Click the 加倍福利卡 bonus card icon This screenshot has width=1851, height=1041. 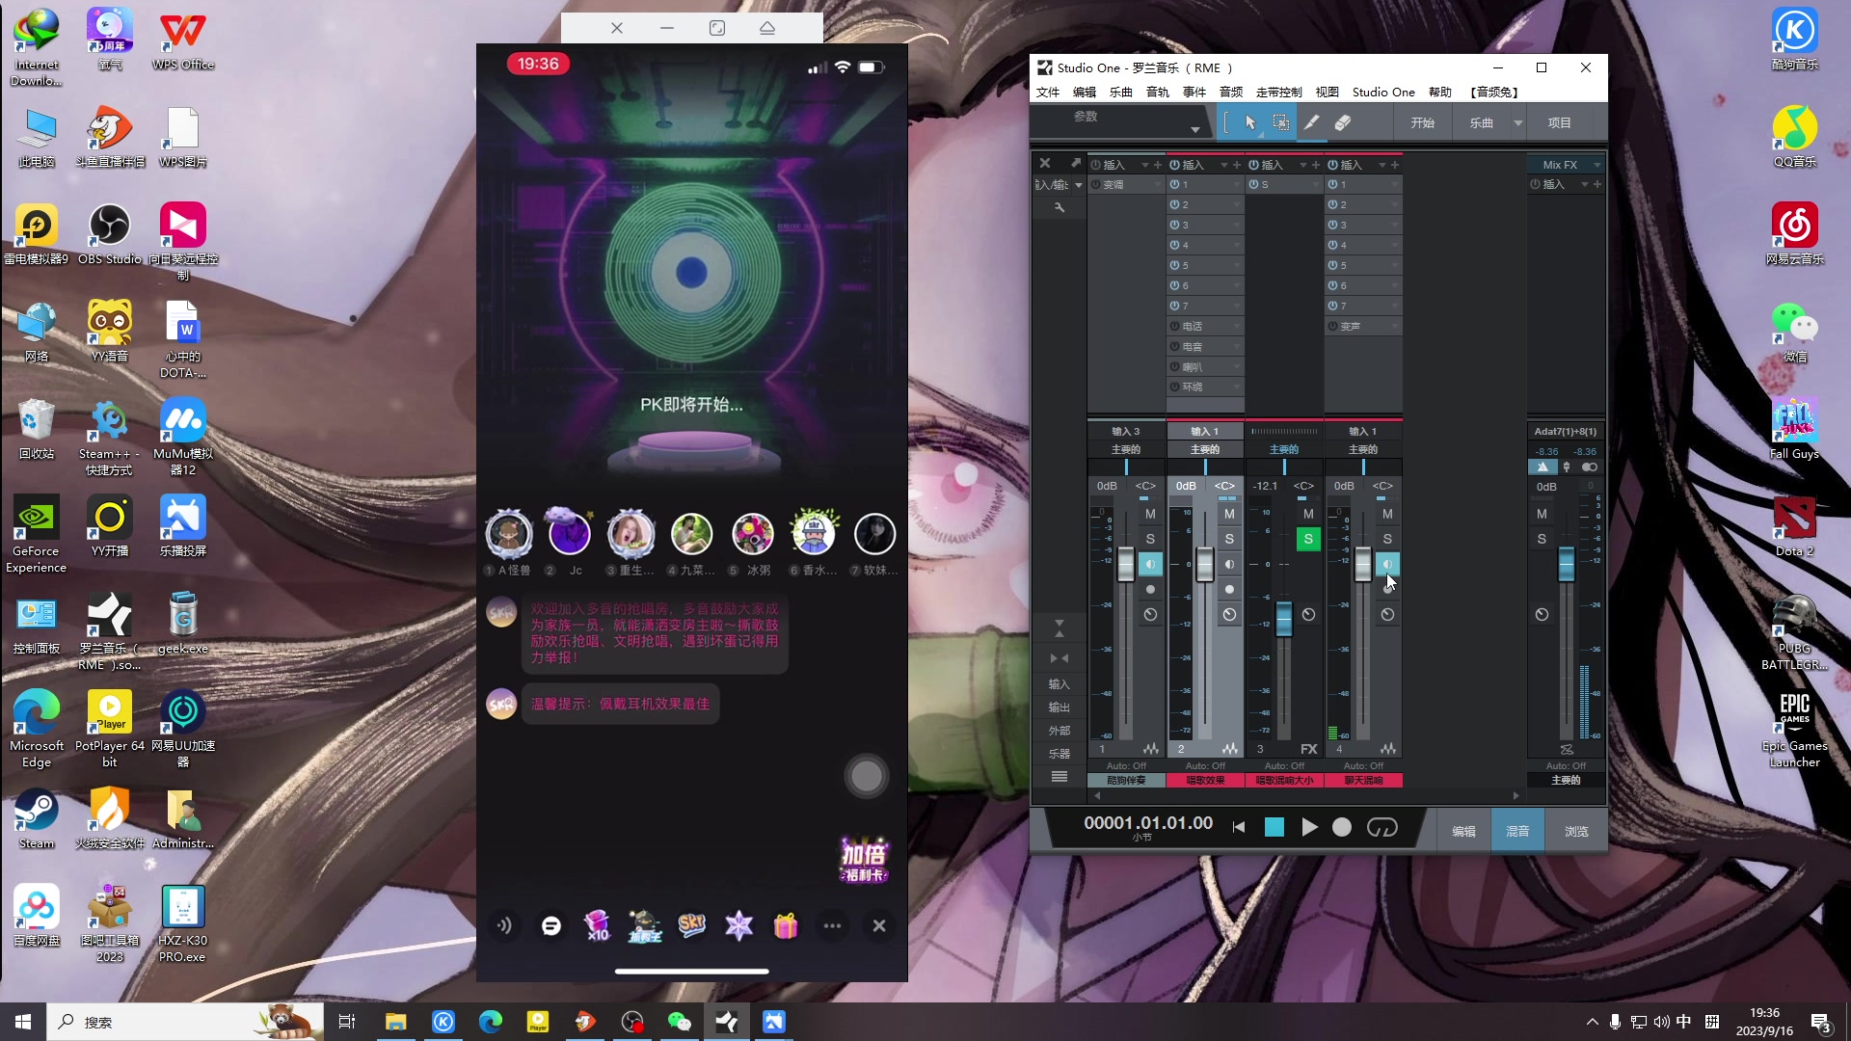tap(863, 860)
